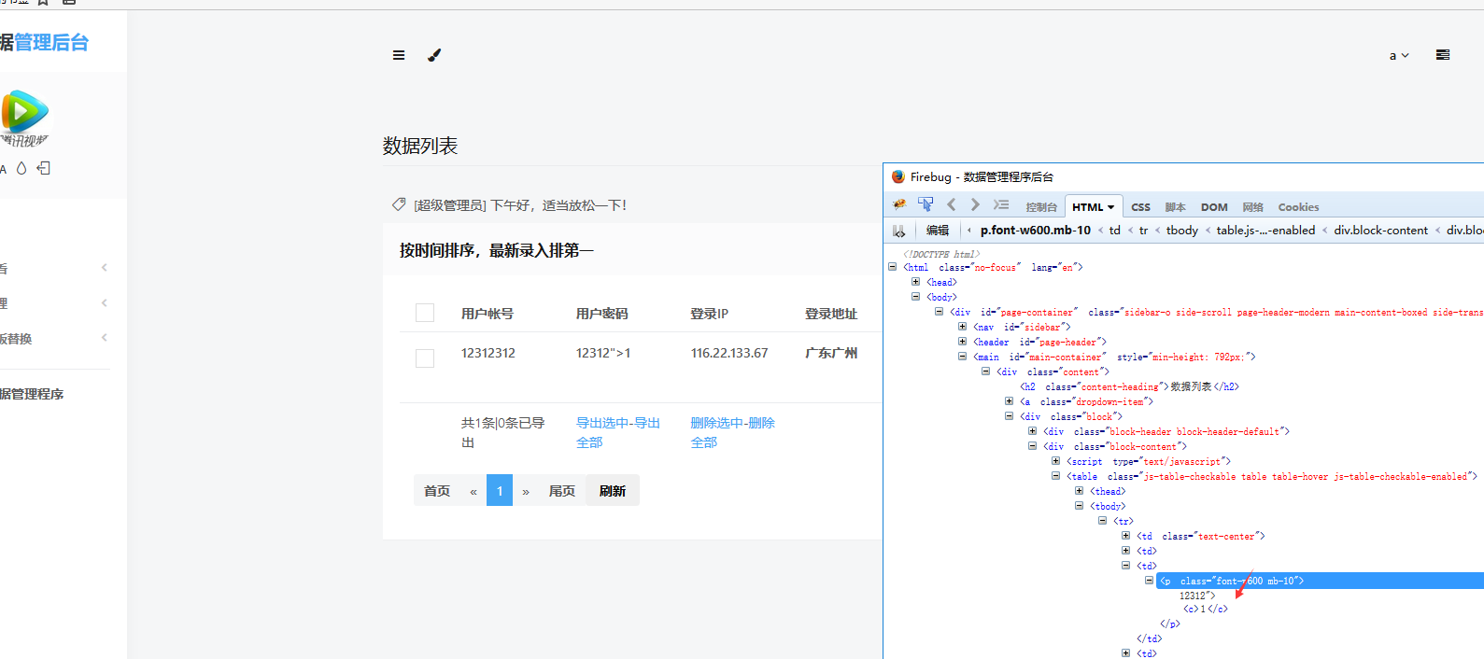
Task: Click the hamburger menu toggle icon
Action: point(399,55)
